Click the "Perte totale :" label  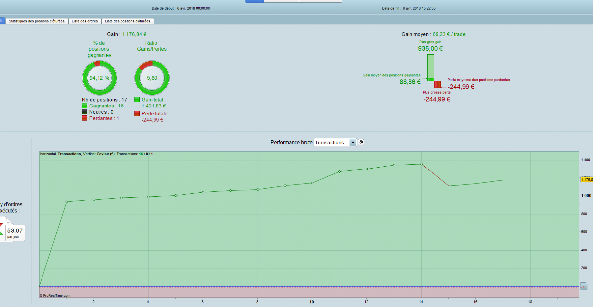coord(156,113)
